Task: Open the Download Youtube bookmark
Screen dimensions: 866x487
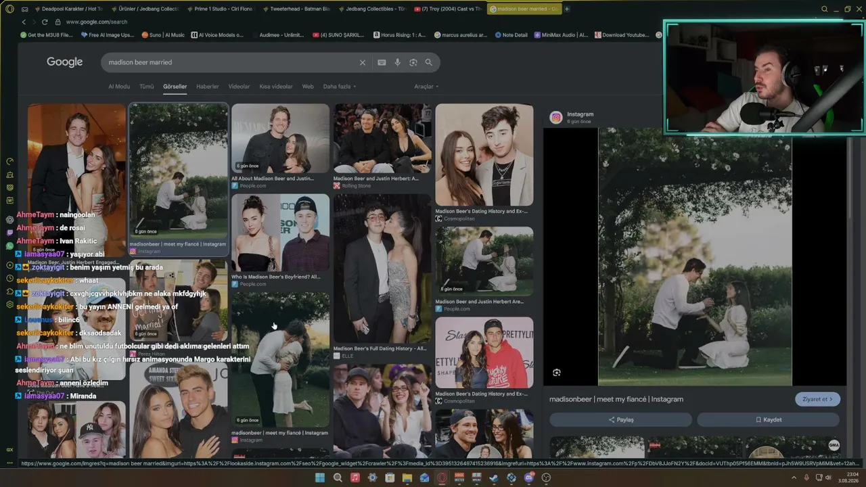Action: pyautogui.click(x=622, y=35)
